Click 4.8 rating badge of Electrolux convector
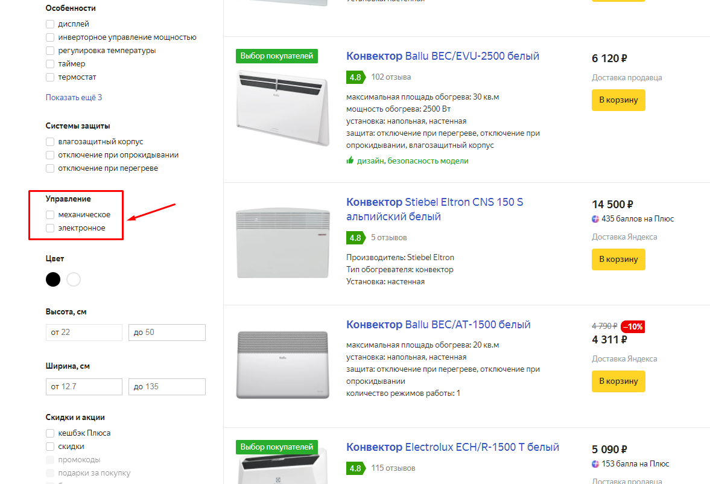 click(x=355, y=468)
